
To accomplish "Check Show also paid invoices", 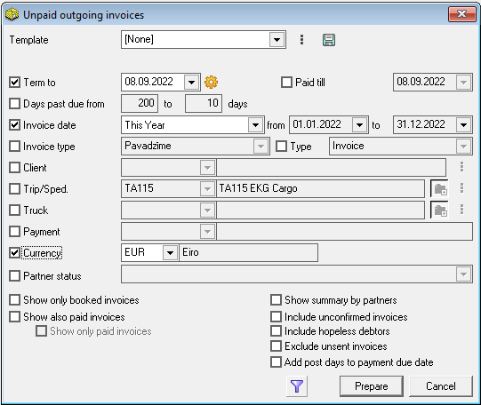I will pos(14,316).
